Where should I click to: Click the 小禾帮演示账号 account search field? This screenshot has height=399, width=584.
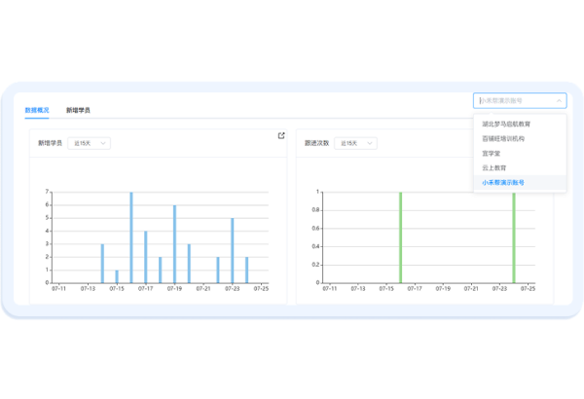tap(514, 100)
